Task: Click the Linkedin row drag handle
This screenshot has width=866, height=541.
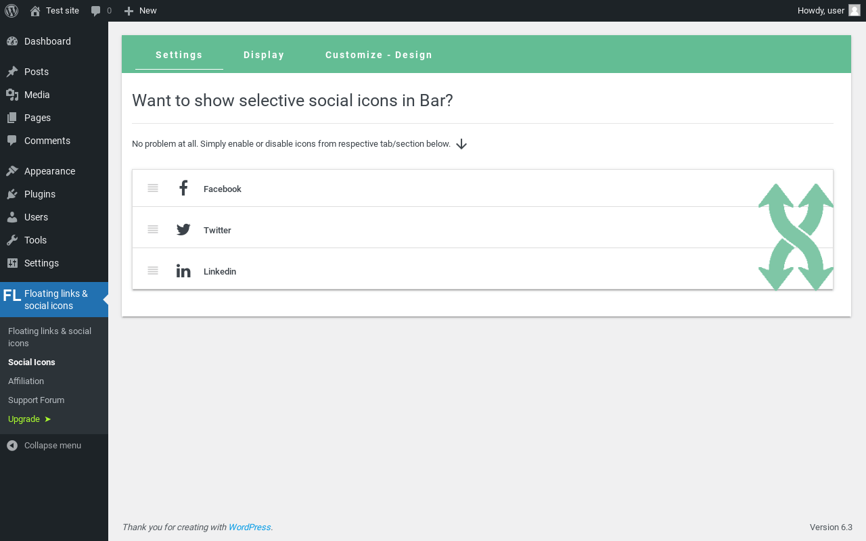Action: pyautogui.click(x=153, y=270)
